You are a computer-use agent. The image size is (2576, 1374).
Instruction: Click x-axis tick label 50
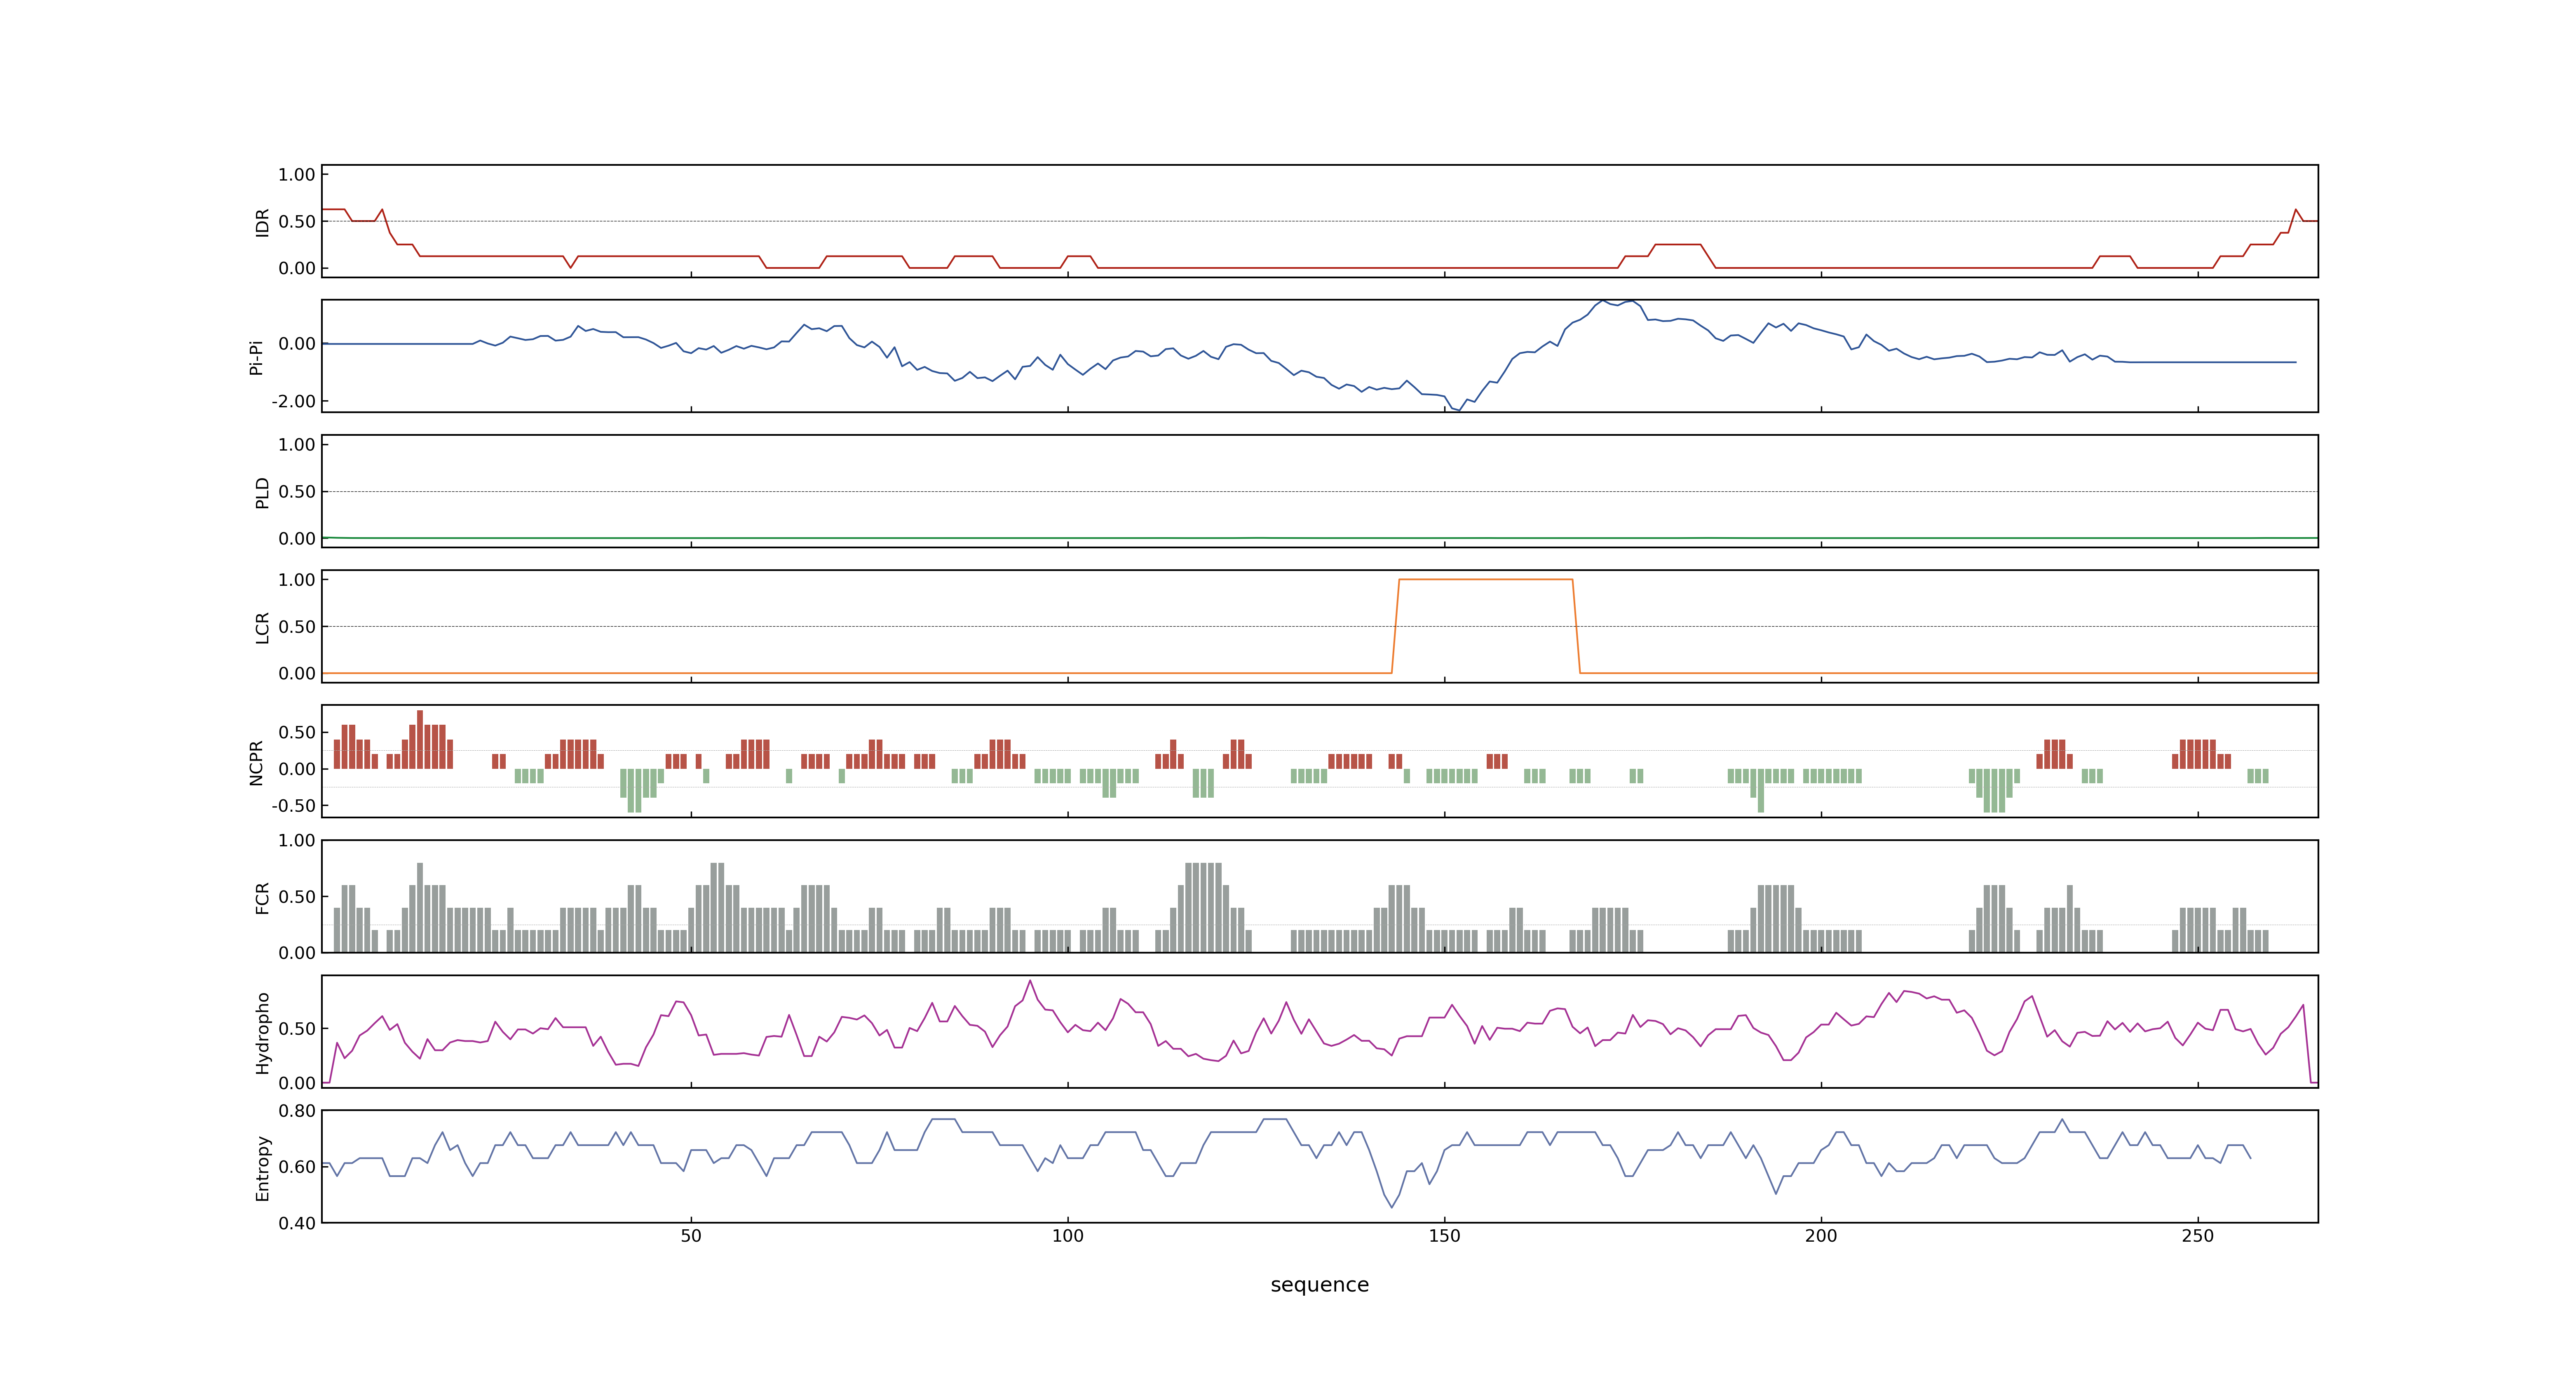pyautogui.click(x=691, y=1236)
